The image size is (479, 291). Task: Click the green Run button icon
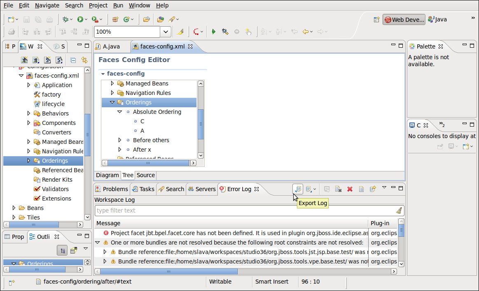pyautogui.click(x=80, y=19)
